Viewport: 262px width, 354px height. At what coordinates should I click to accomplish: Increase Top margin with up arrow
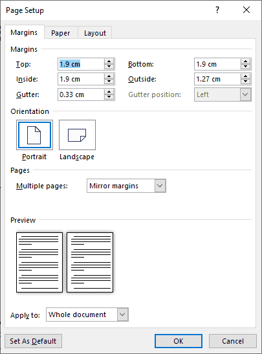(109, 61)
